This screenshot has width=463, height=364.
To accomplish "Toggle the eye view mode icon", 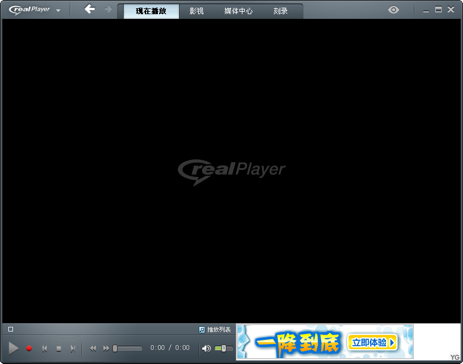I will 393,9.
